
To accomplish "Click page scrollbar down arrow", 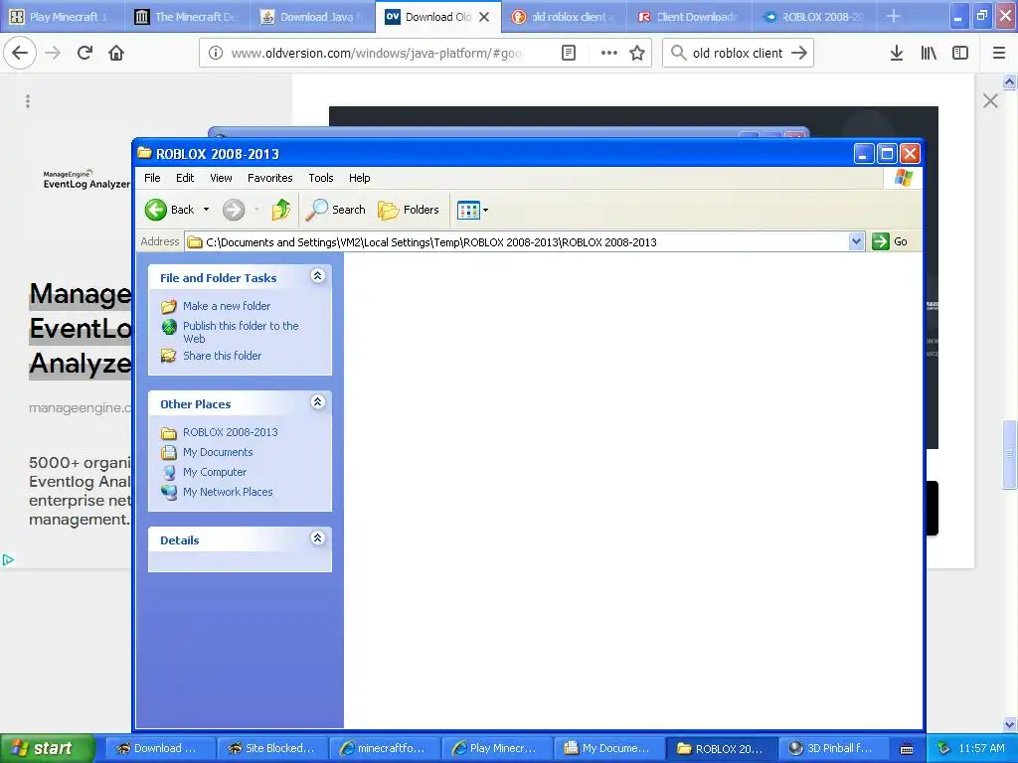I will (1010, 724).
